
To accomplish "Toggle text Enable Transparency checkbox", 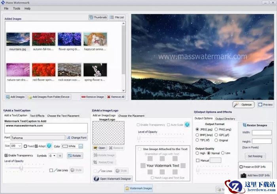I will pyautogui.click(x=6, y=155).
